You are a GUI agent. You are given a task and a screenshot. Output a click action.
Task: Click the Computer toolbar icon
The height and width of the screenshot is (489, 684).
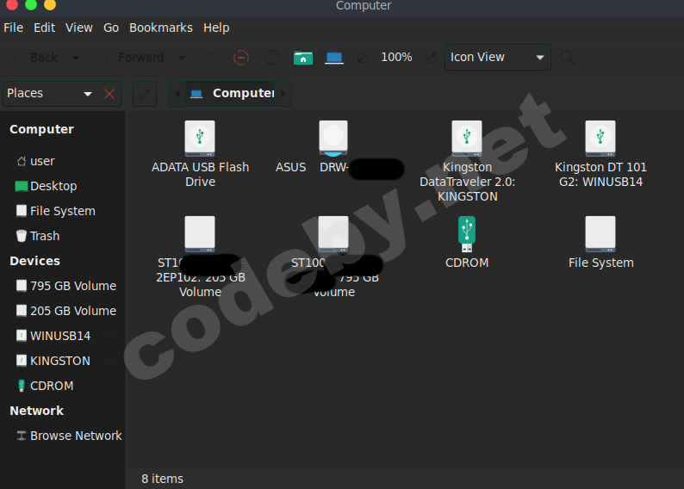click(334, 58)
